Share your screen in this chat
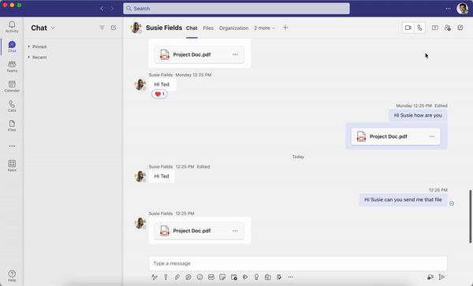The image size is (473, 286). click(434, 28)
